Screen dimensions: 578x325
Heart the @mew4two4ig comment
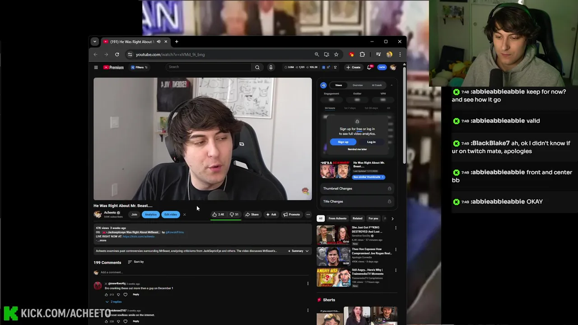[126, 294]
